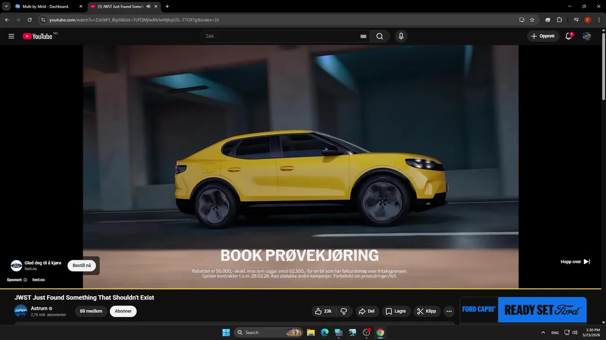
Task: Open the tab search dropdown arrow
Action: [x=6, y=7]
